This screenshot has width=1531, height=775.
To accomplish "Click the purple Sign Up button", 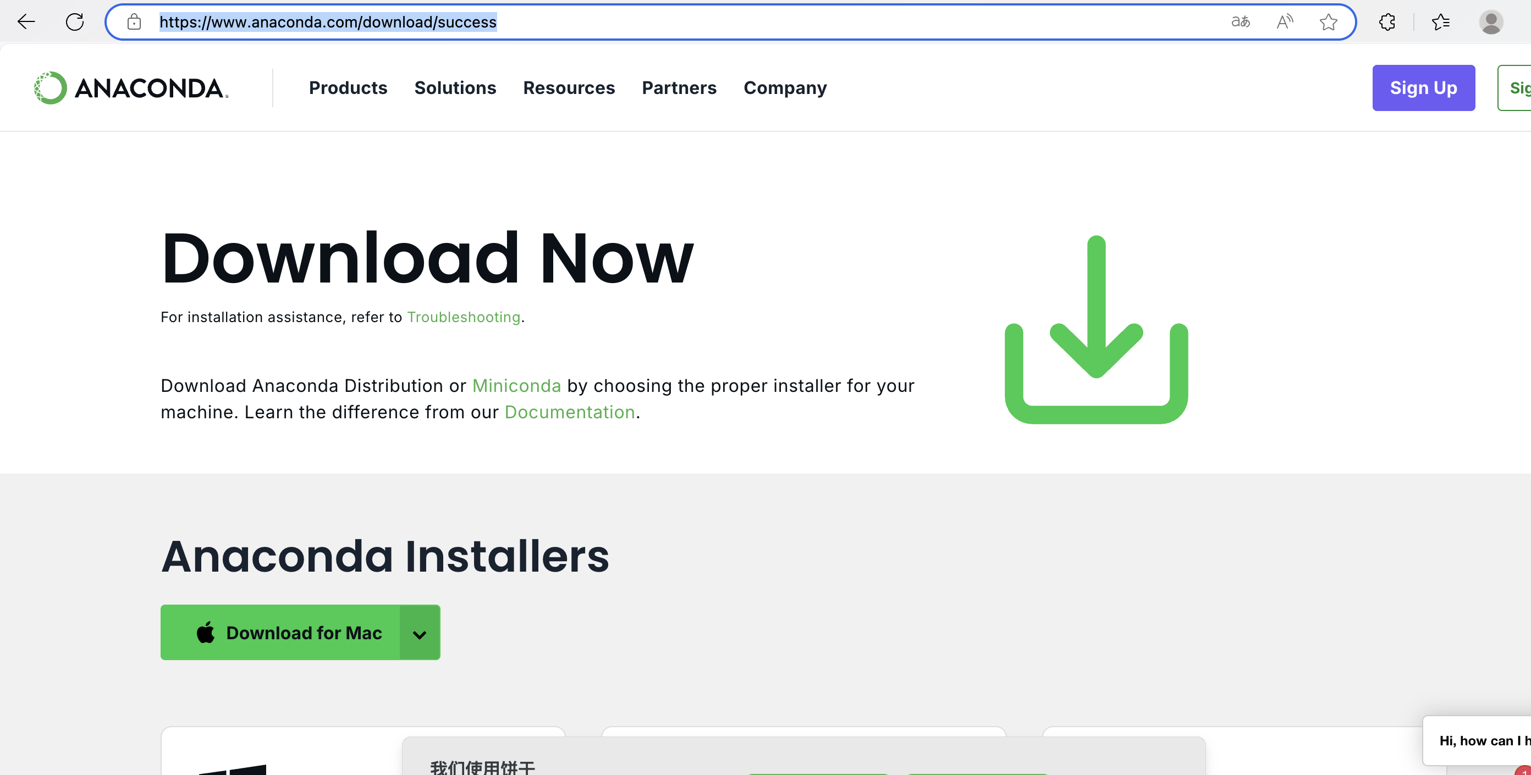I will point(1423,88).
